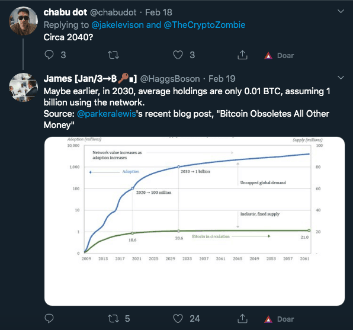Open chabu dot tweet options chevron

[x=341, y=11]
